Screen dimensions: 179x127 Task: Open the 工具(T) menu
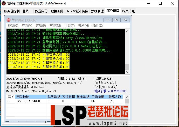pyautogui.click(x=70, y=26)
